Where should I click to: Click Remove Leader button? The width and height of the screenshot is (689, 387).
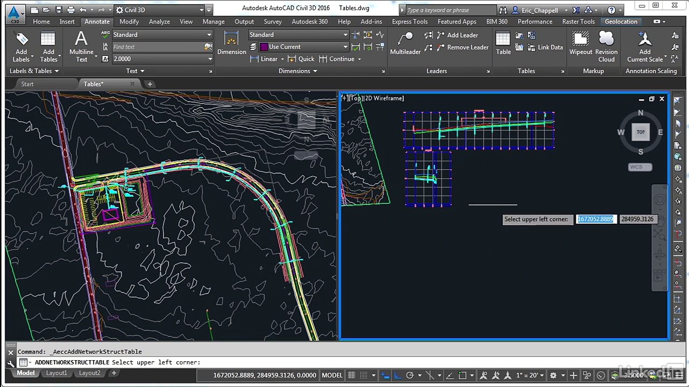462,47
